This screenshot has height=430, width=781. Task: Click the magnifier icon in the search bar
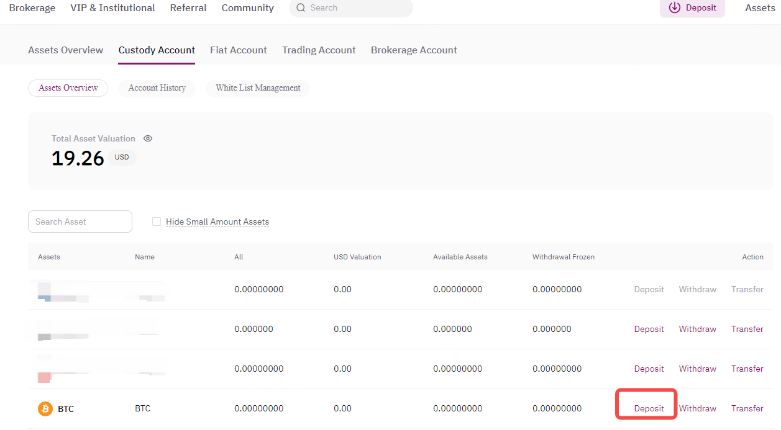point(300,8)
